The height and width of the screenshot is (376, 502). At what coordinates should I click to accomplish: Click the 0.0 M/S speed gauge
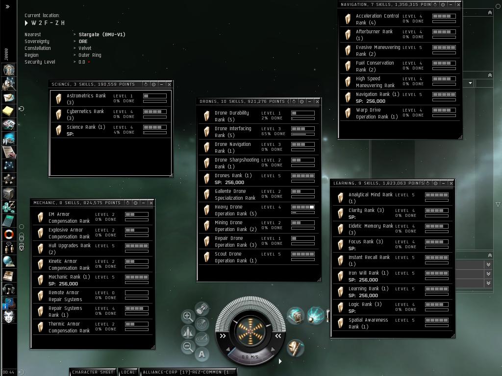click(250, 357)
